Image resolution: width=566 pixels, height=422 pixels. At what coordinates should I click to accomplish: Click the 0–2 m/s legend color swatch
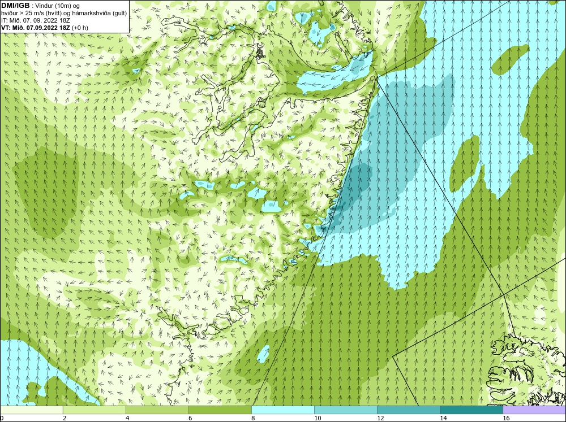[x=31, y=410]
